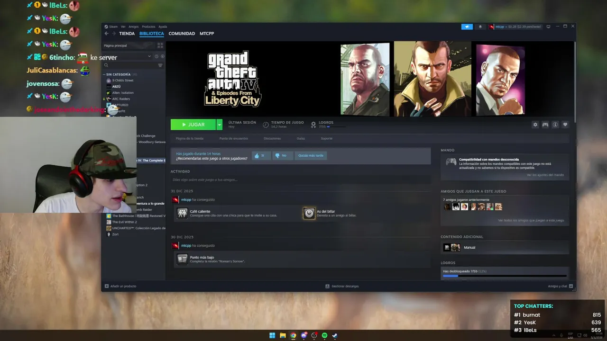Switch to the TIENDA tab

pos(127,34)
